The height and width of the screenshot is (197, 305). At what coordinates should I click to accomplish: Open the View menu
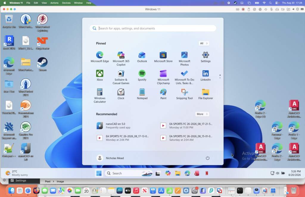click(44, 3)
